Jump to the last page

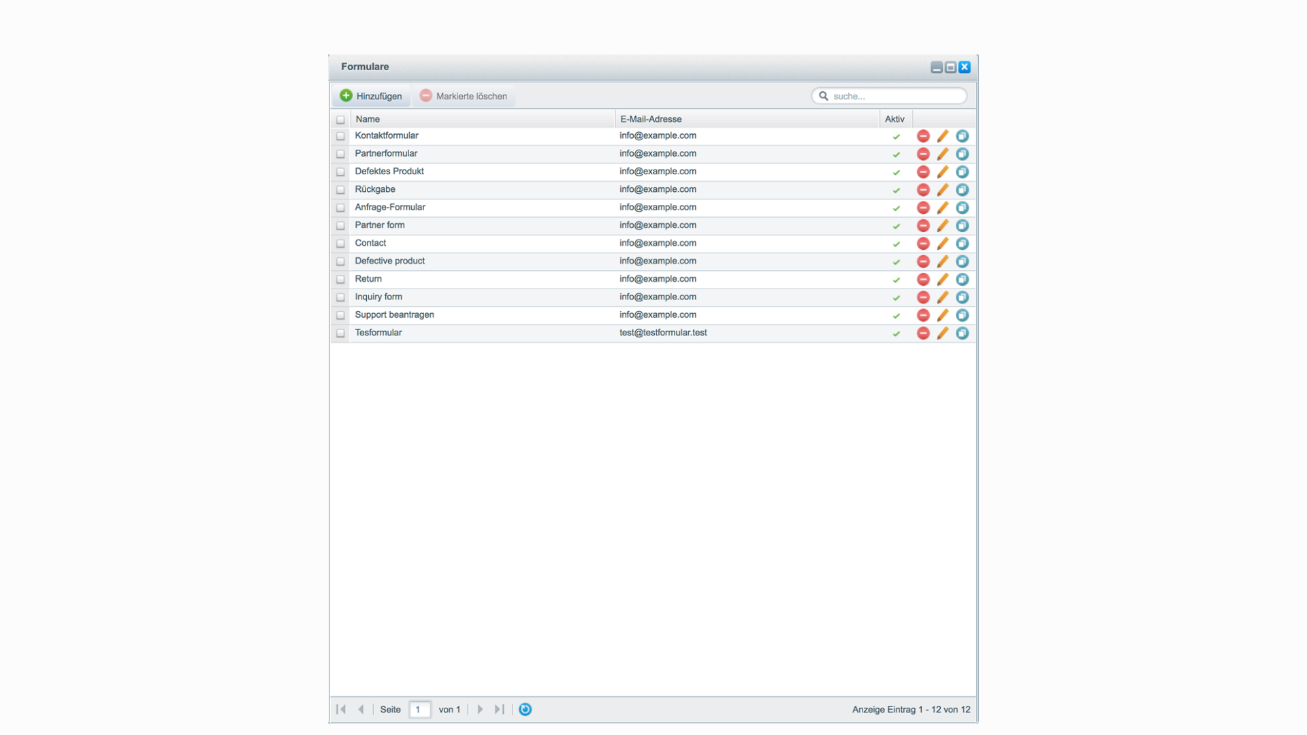(x=500, y=709)
